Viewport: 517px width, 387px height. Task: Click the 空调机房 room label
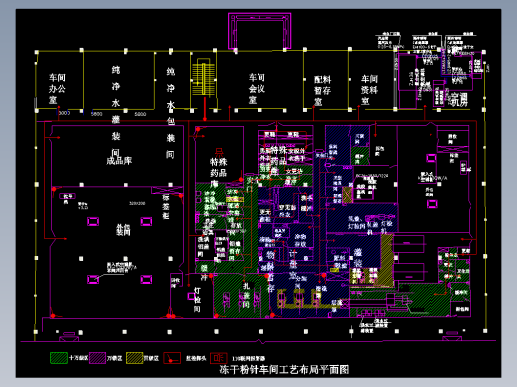click(459, 99)
